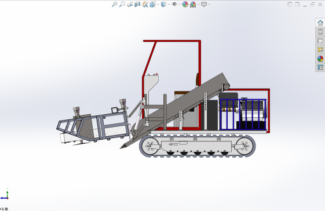This screenshot has width=325, height=211.
Task: Expand the Display Style dropdown arrow
Action: click(x=169, y=4)
